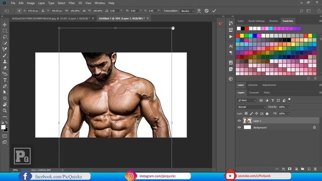The width and height of the screenshot is (322, 181).
Task: Open the Opacity value dropdown arrow
Action: pyautogui.click(x=288, y=107)
